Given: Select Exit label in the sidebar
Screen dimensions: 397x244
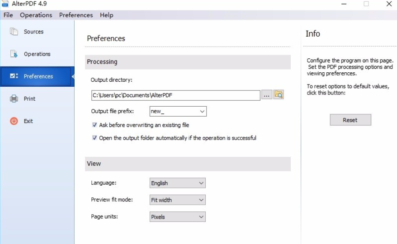Looking at the screenshot, I should [x=28, y=121].
